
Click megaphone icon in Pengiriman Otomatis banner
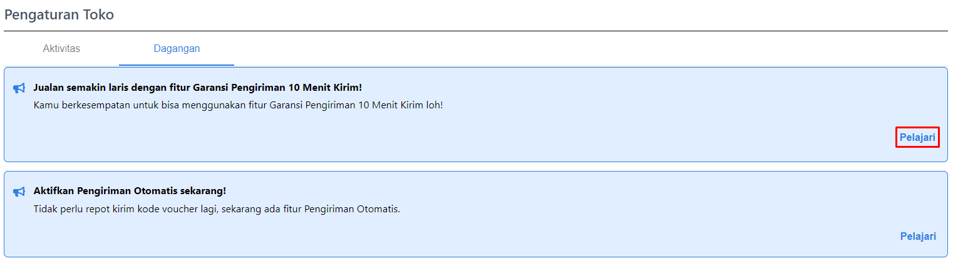coord(19,192)
